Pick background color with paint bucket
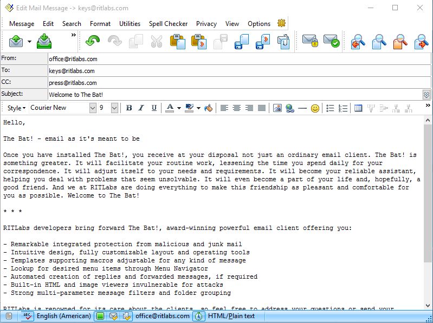Screen dimensions: 433x323 point(209,108)
